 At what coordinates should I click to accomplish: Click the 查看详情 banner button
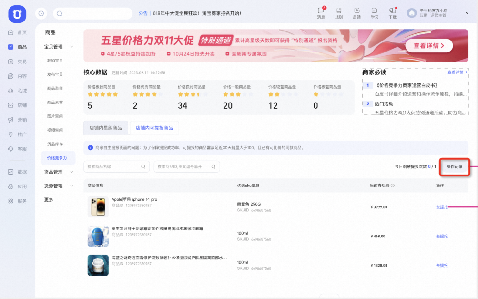point(428,46)
